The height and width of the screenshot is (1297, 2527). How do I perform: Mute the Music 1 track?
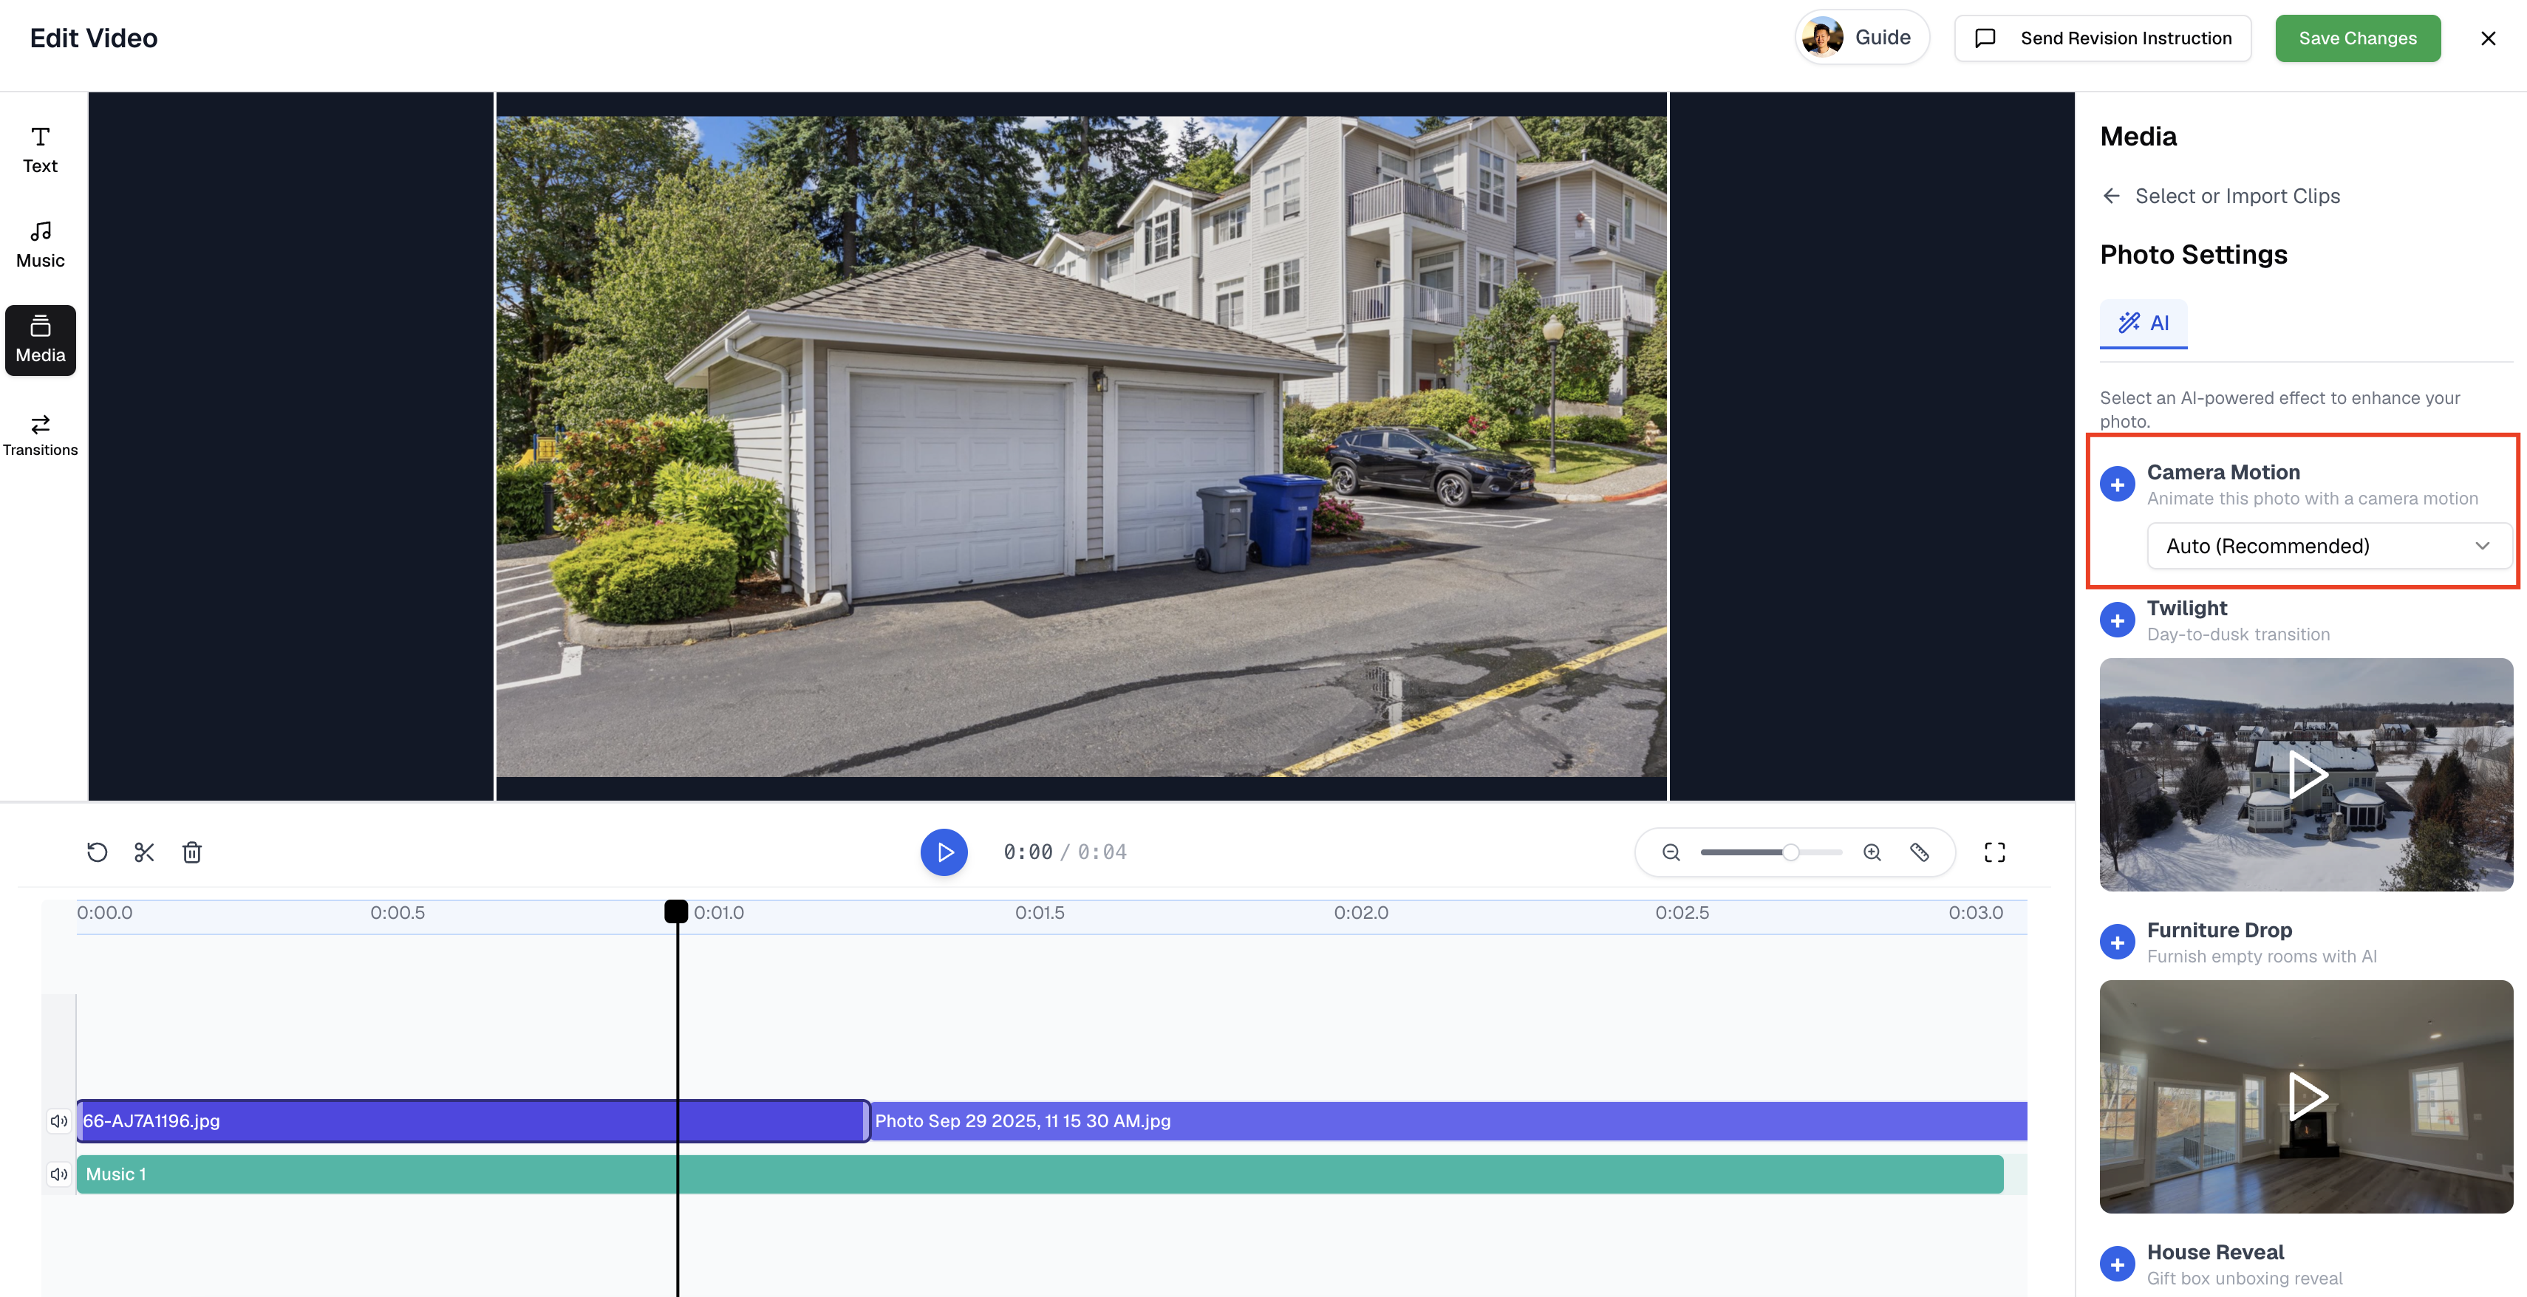pyautogui.click(x=59, y=1174)
